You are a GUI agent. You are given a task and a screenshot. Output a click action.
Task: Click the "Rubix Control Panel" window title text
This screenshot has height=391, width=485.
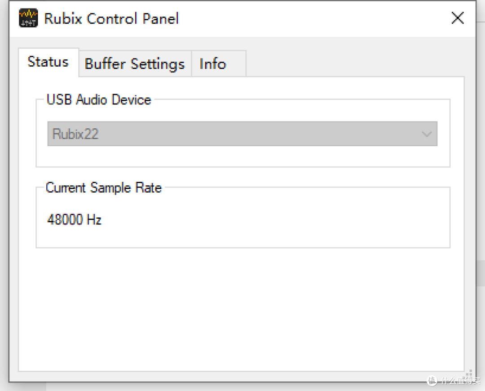[x=111, y=18]
